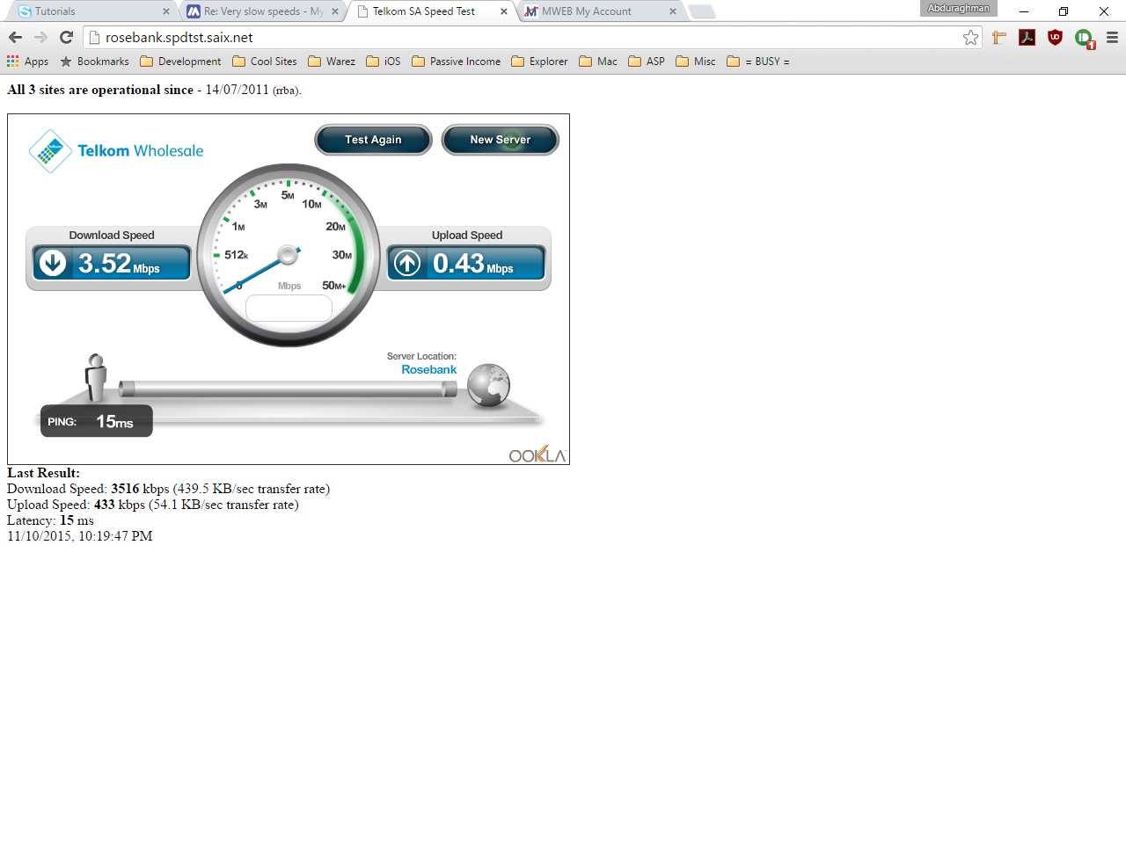Open the Chrome menu hamburger icon

(1112, 38)
